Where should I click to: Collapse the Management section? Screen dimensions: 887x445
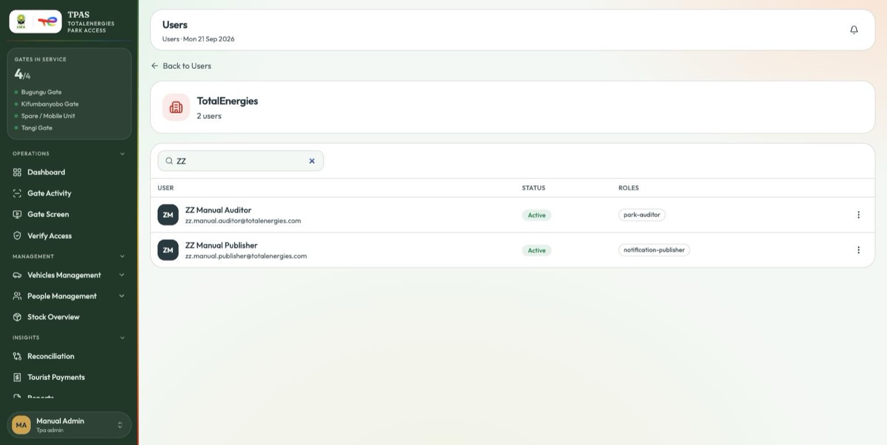tap(122, 256)
